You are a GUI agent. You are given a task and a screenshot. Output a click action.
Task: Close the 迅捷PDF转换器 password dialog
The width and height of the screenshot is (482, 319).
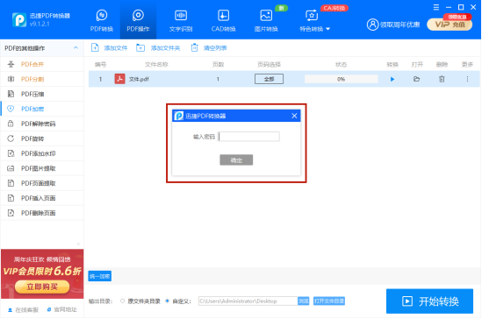point(294,116)
